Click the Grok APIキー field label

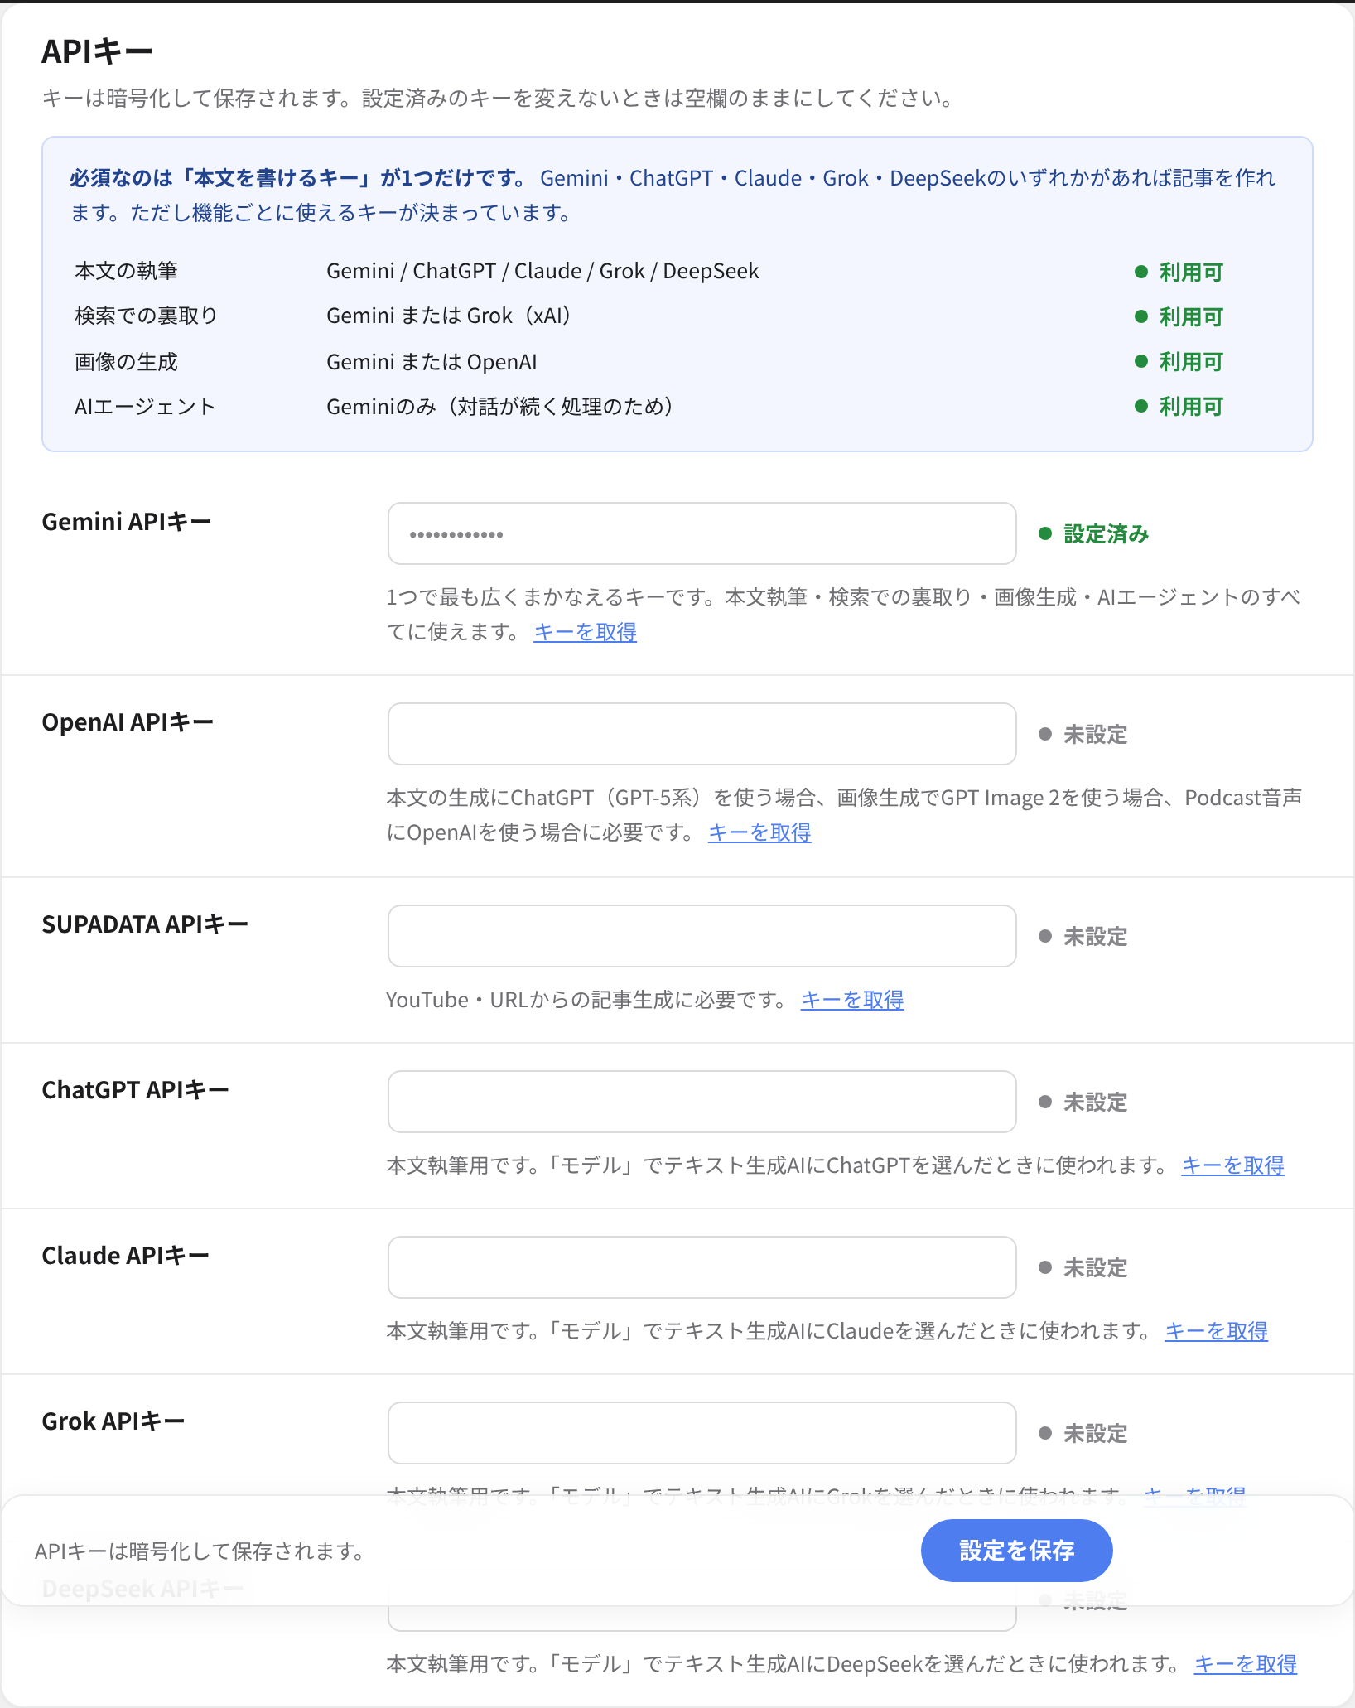pyautogui.click(x=113, y=1421)
